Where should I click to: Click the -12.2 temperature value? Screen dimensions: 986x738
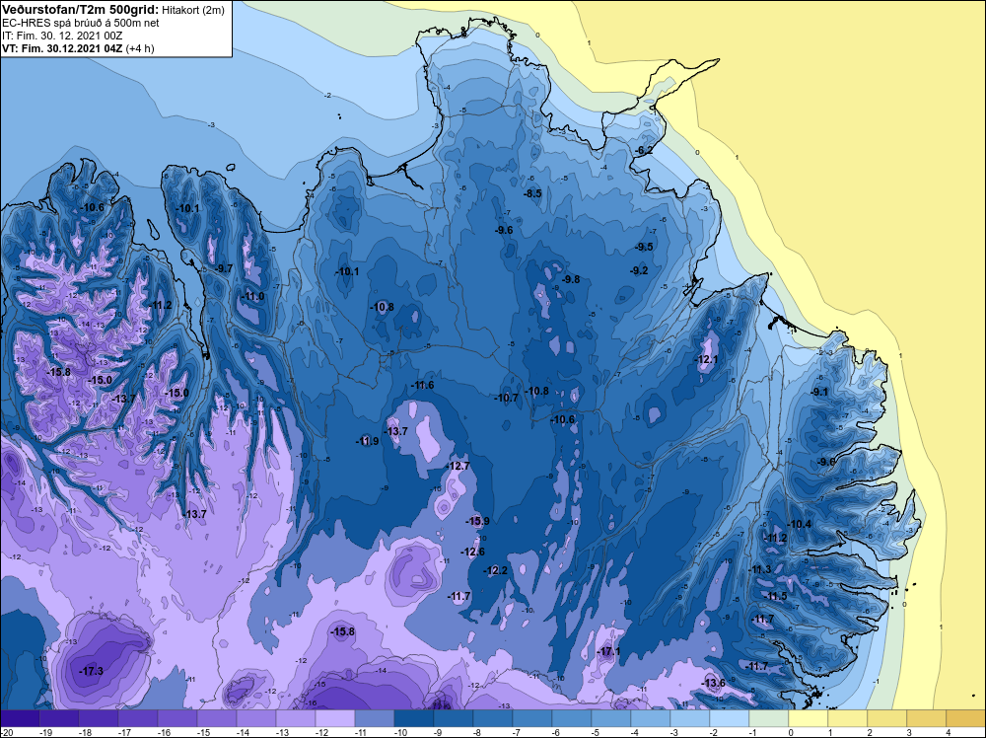tap(495, 571)
